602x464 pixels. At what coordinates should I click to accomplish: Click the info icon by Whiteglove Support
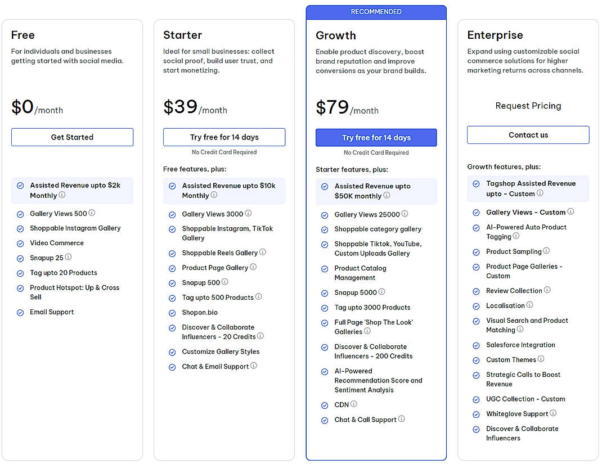click(554, 413)
